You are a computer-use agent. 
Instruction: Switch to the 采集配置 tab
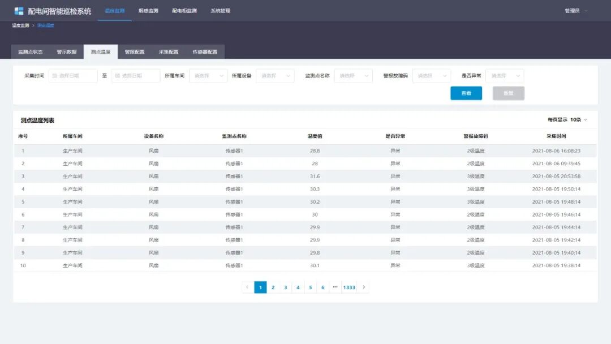click(169, 52)
